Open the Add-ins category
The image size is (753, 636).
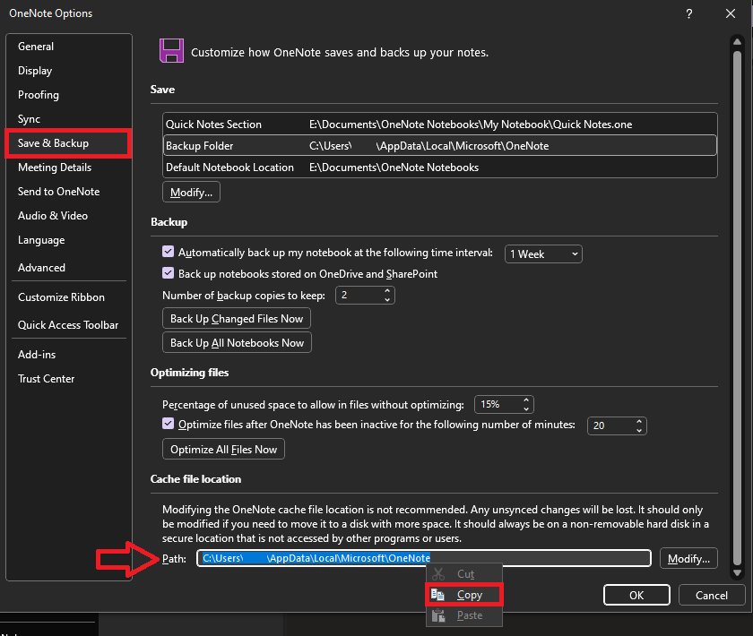pos(37,354)
